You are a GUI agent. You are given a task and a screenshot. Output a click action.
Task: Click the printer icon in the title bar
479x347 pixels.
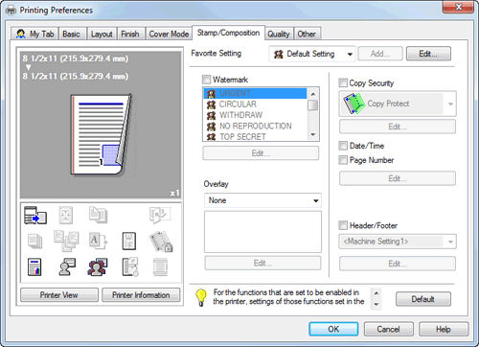[11, 11]
